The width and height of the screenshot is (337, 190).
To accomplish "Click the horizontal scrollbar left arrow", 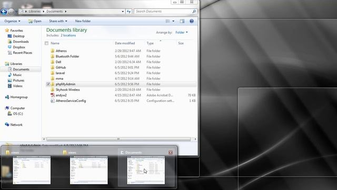I will 44,139.
